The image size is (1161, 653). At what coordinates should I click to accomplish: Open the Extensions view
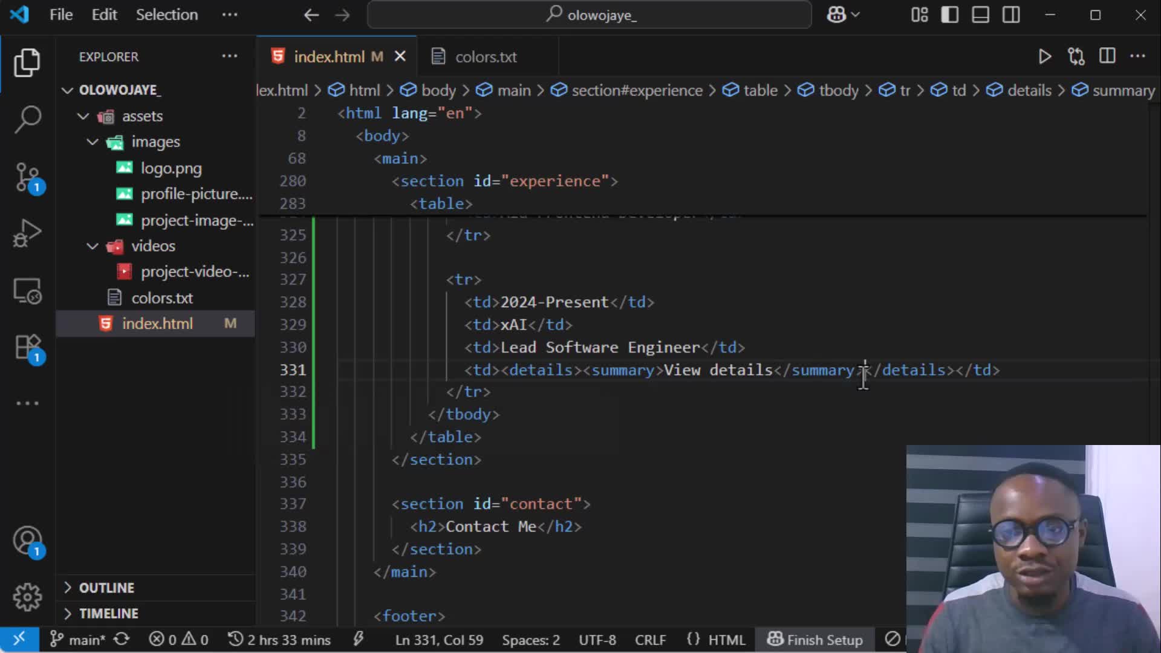pos(27,348)
